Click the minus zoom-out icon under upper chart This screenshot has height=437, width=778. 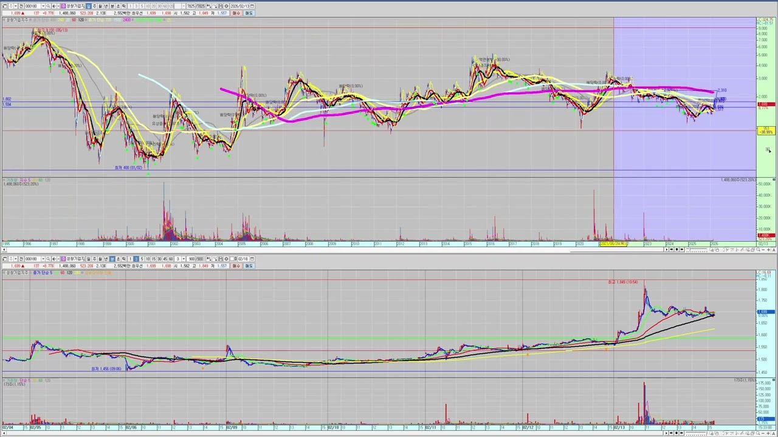(x=763, y=249)
